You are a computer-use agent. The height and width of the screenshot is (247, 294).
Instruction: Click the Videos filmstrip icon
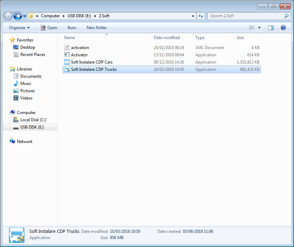point(16,98)
